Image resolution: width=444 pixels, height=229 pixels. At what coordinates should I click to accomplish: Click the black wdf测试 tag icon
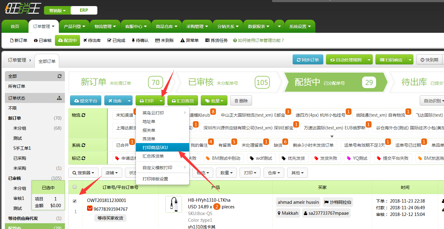click(x=252, y=158)
